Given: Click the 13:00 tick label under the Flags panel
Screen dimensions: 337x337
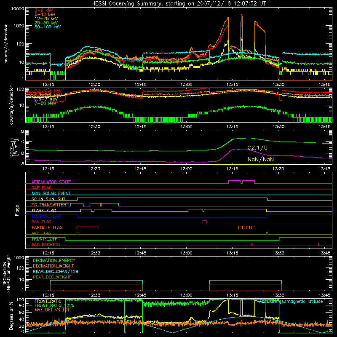Looking at the screenshot, I should click(186, 253).
